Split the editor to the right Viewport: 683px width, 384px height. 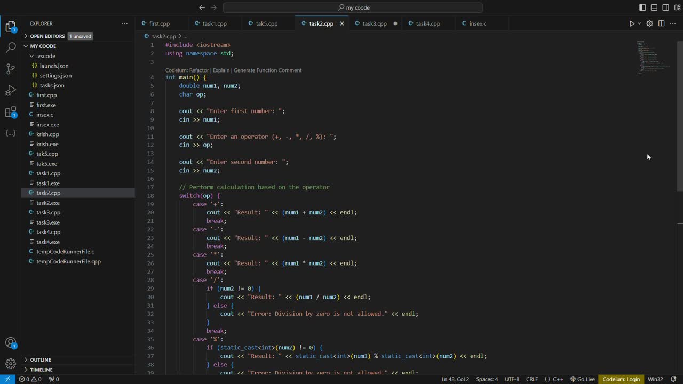coord(661,23)
